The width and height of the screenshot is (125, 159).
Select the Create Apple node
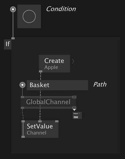click(x=54, y=64)
